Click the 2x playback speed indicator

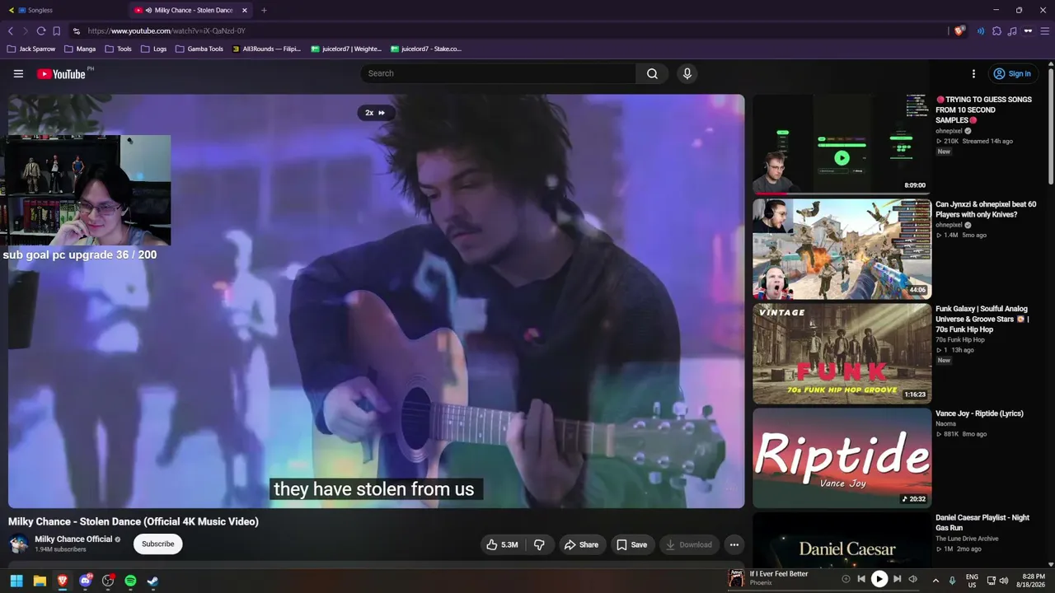point(376,113)
